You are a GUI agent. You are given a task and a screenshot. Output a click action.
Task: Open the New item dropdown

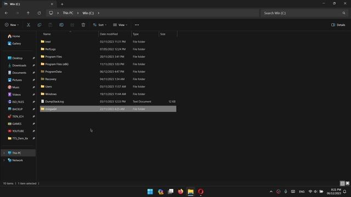point(12,25)
